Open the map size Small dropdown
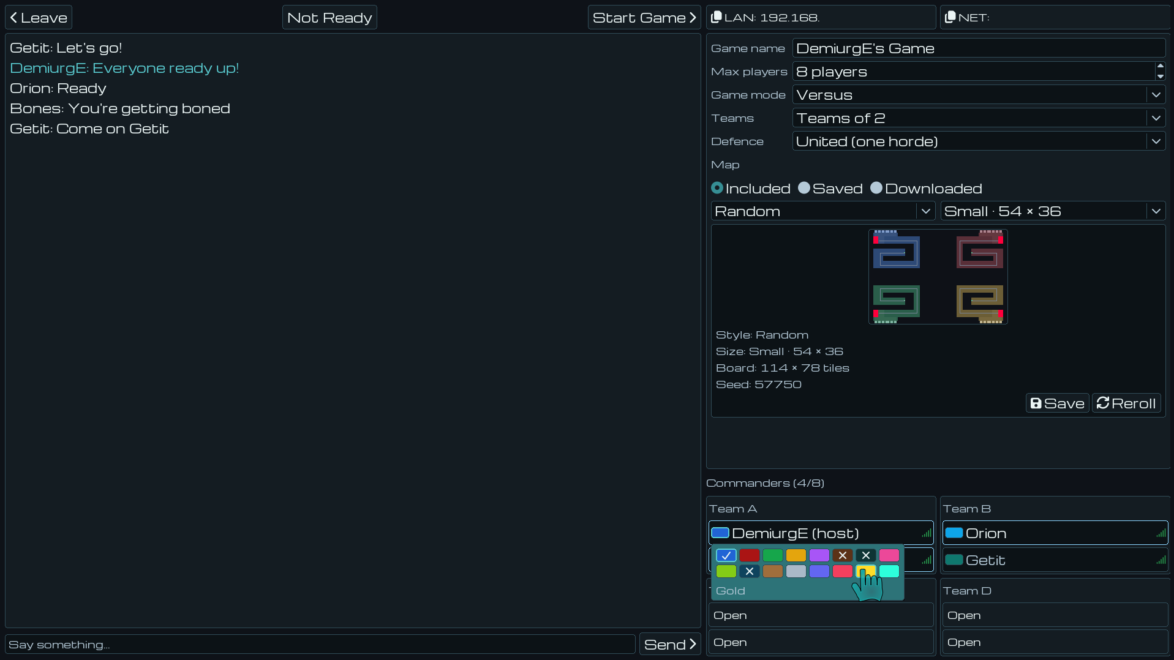 pos(1053,211)
